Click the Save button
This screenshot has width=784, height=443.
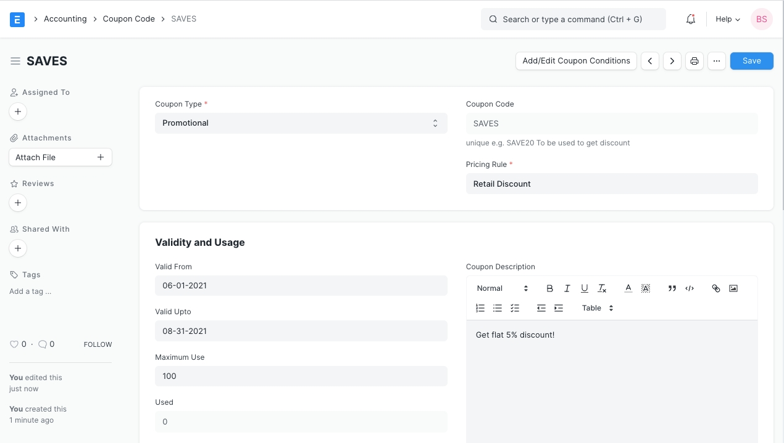751,61
